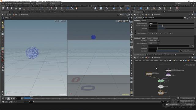
Task: Open parameter pane help icon
Action: tap(195, 18)
